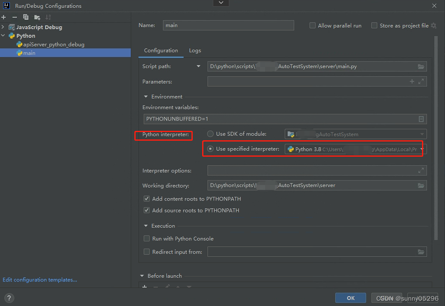The image size is (445, 306).
Task: Add a new run configuration
Action: tap(4, 17)
